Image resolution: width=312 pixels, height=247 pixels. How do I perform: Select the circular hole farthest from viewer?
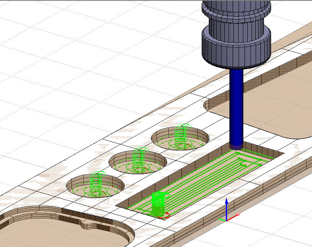pyautogui.click(x=180, y=138)
